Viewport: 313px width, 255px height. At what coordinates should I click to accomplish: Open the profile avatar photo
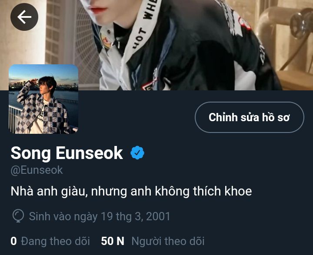(x=43, y=99)
